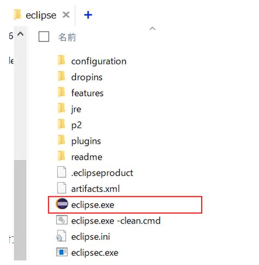Click the readme folder icon
This screenshot has height=265, width=259.
click(61, 156)
